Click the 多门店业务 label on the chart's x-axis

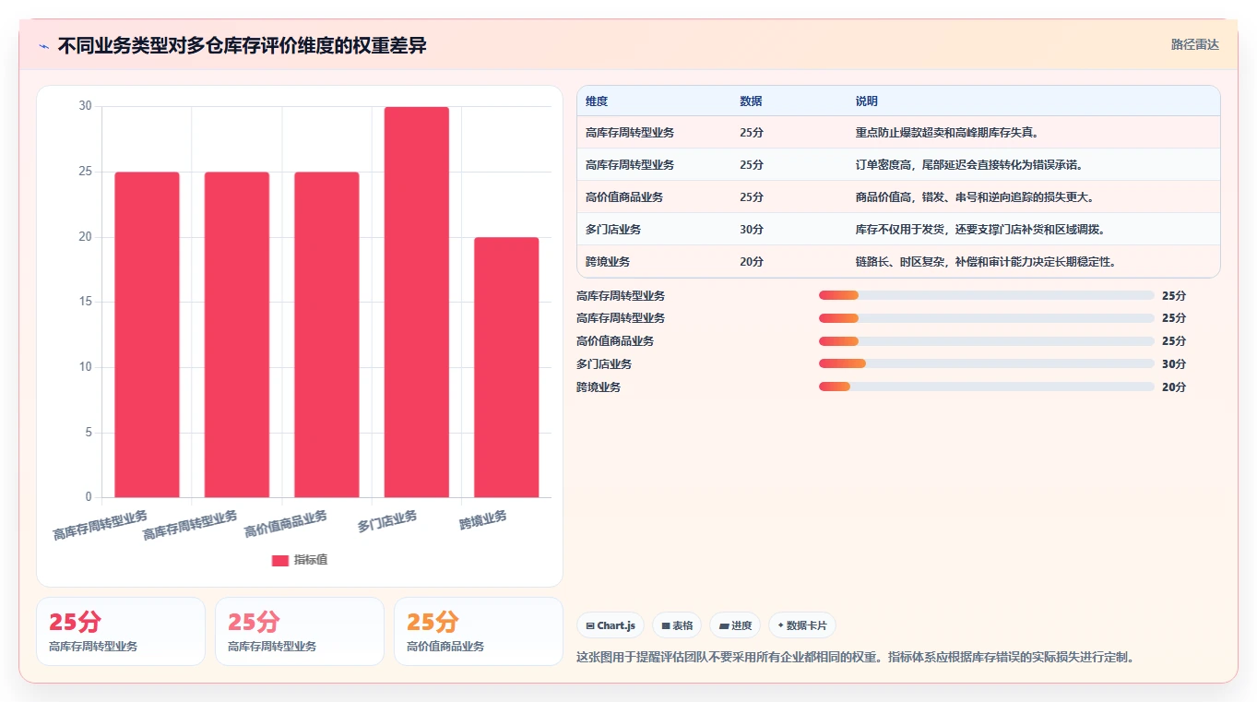387,521
